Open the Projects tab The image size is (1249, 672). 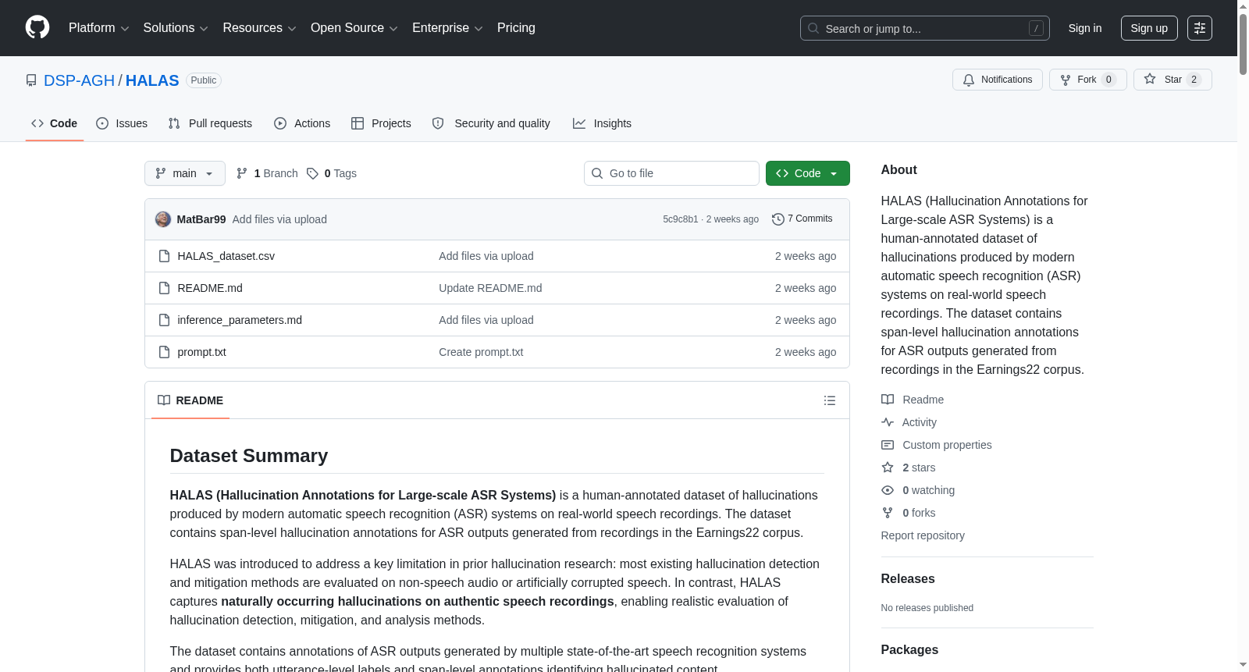(381, 123)
